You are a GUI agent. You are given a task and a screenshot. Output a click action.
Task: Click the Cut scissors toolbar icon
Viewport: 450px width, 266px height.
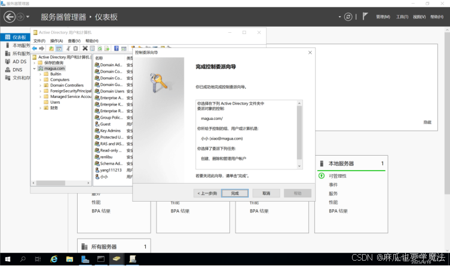(68, 48)
